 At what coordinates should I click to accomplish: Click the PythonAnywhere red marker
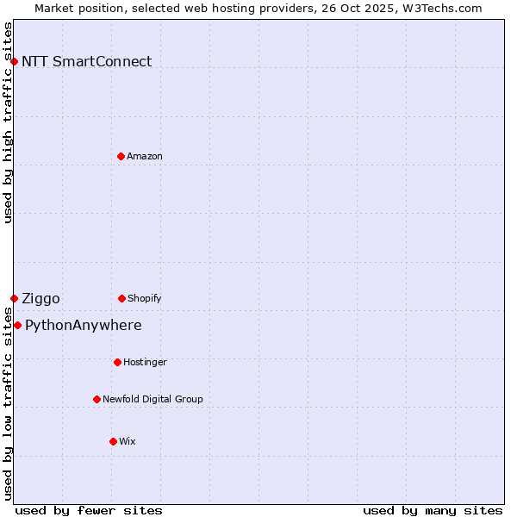pyautogui.click(x=17, y=325)
